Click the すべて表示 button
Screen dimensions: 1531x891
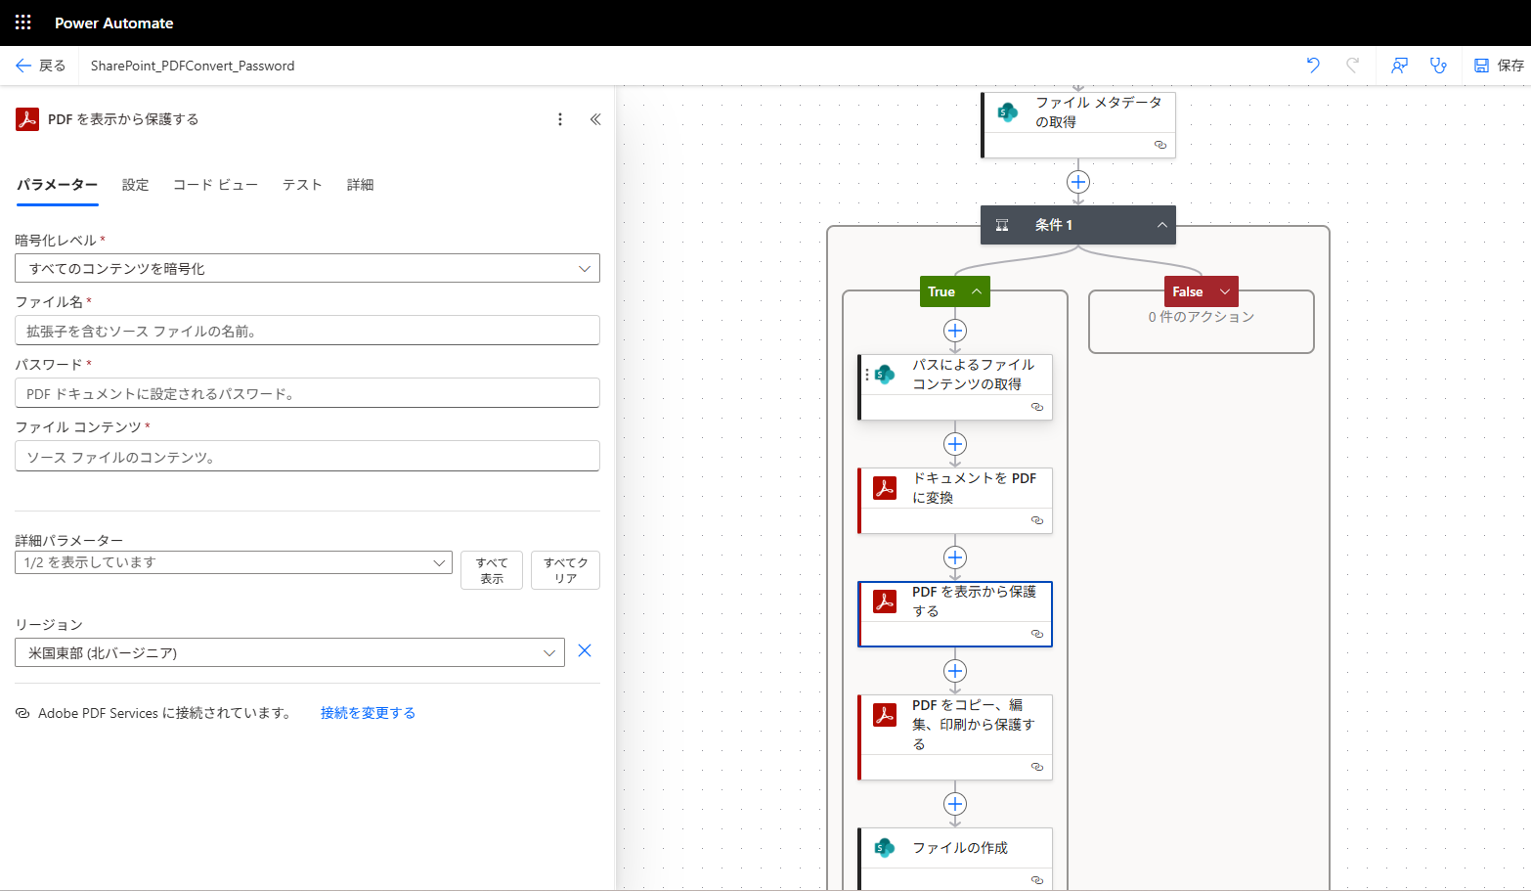492,570
